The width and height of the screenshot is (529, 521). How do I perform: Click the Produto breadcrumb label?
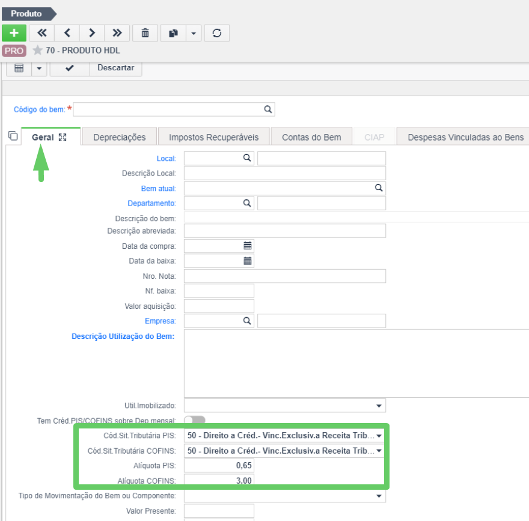point(26,13)
